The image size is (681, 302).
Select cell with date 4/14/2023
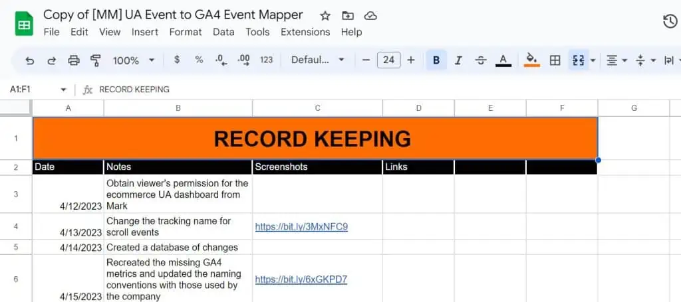point(68,248)
